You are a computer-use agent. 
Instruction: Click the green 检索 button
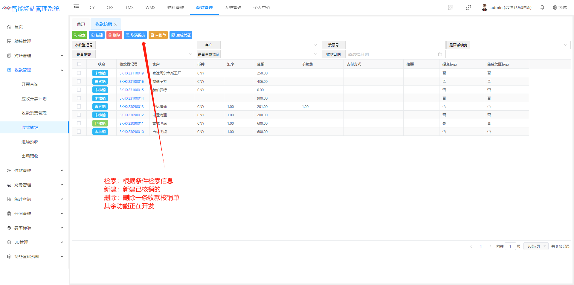click(80, 35)
